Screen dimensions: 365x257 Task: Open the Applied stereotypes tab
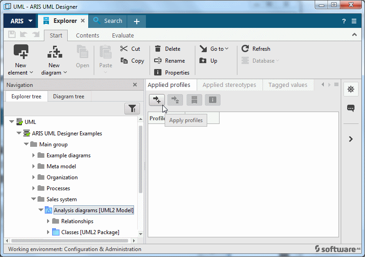click(230, 85)
